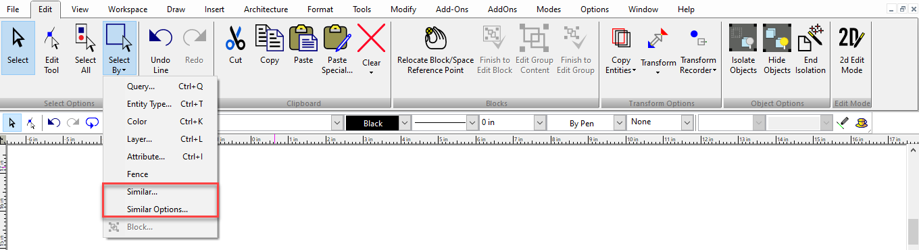Screen dimensions: 919x250
Task: Open the Architecture ribbon tab
Action: click(x=266, y=9)
